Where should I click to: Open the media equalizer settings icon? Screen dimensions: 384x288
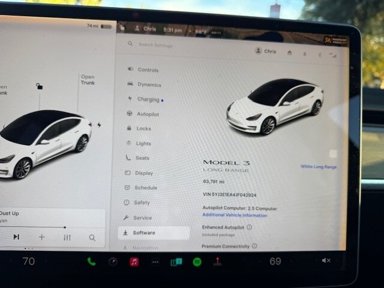click(x=67, y=238)
